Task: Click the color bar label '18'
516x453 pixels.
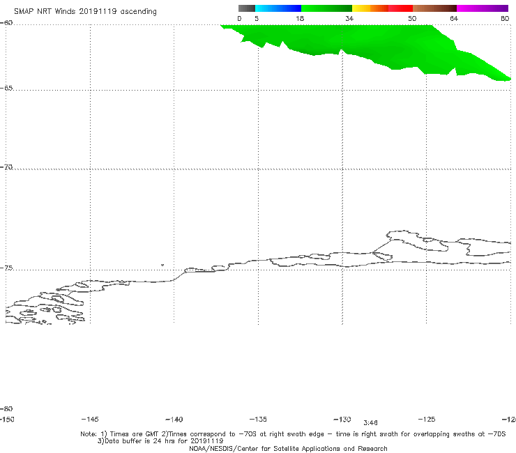Action: tap(300, 18)
